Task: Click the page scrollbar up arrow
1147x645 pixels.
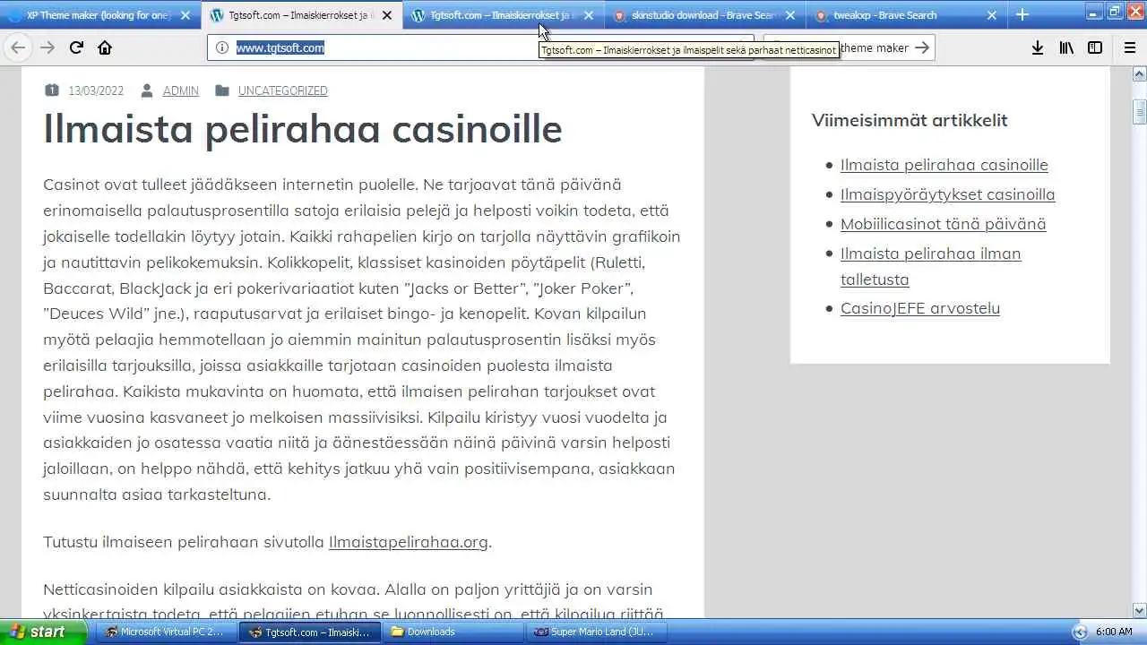Action: pyautogui.click(x=1139, y=75)
